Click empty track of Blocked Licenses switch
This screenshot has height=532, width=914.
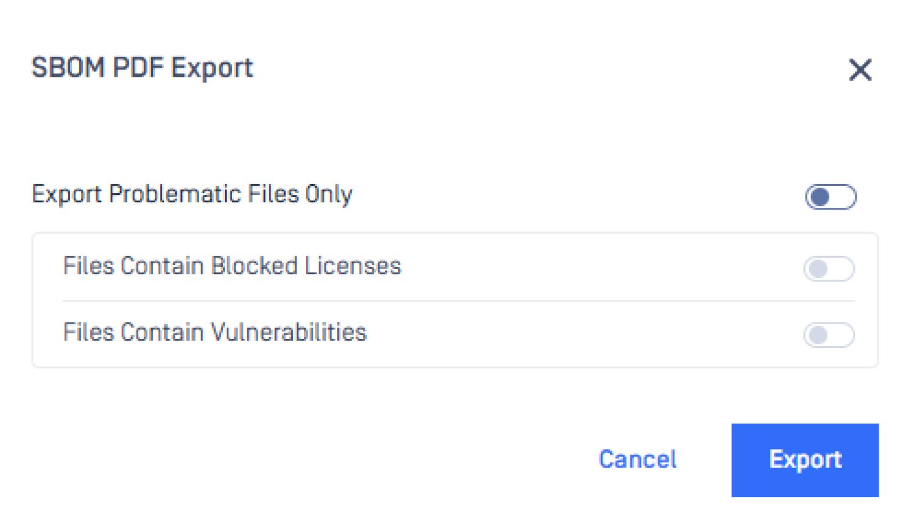pyautogui.click(x=841, y=269)
